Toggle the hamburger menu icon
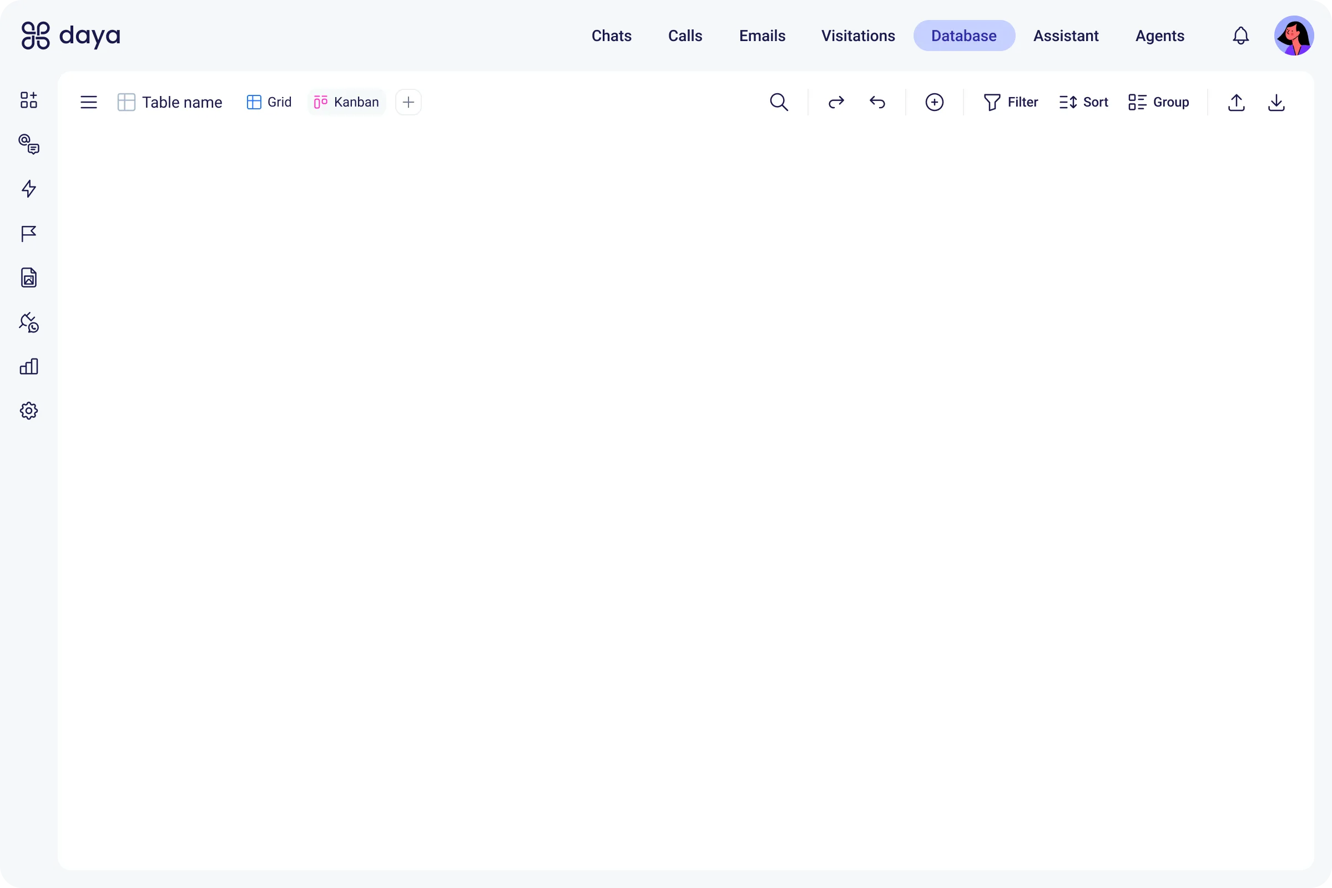 click(x=89, y=103)
